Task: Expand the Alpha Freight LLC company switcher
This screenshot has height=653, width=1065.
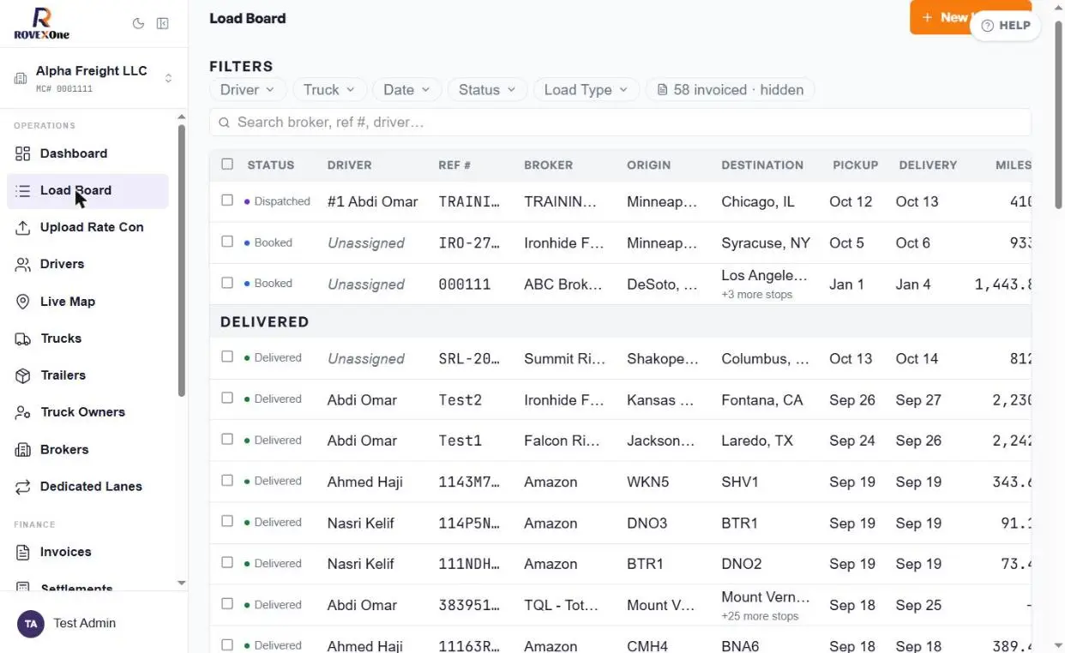Action: 93,78
